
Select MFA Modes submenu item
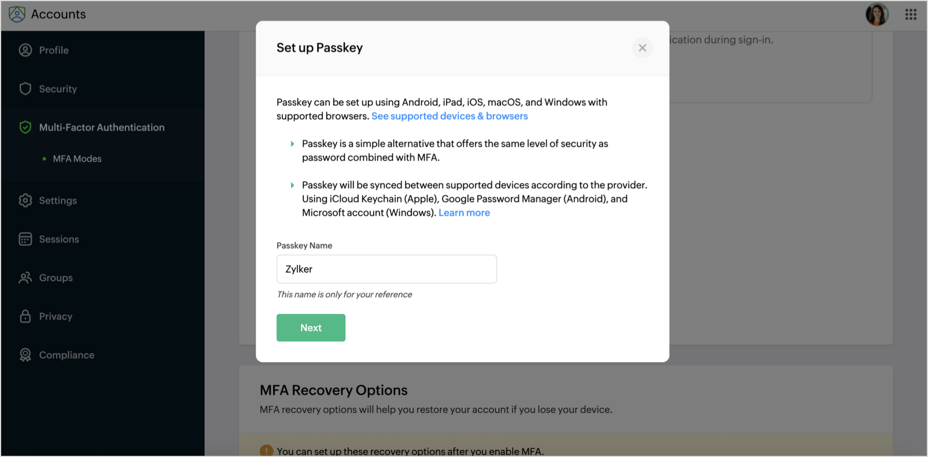click(77, 159)
